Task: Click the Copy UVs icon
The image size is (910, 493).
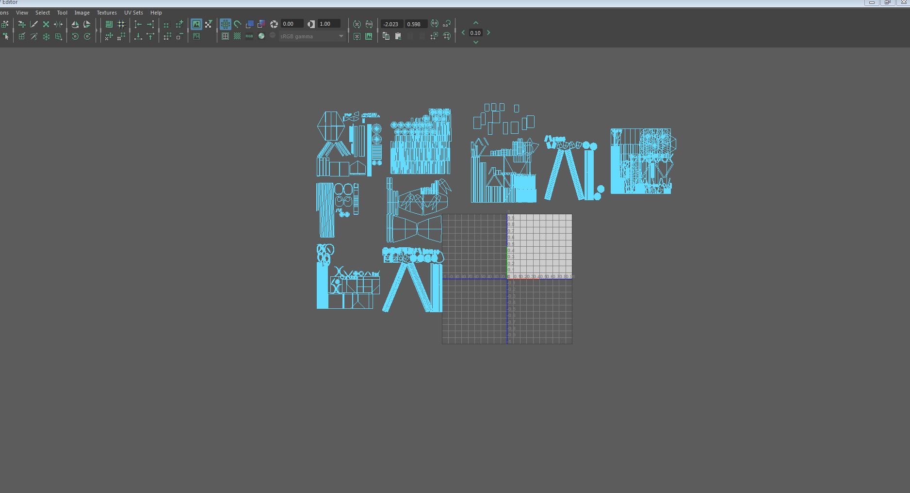Action: coord(386,36)
